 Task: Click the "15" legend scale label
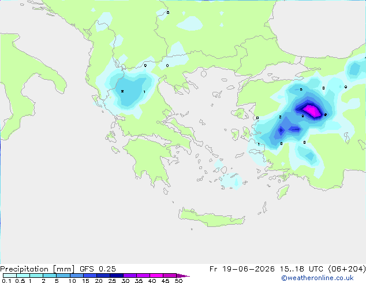pyautogui.click(x=85, y=281)
